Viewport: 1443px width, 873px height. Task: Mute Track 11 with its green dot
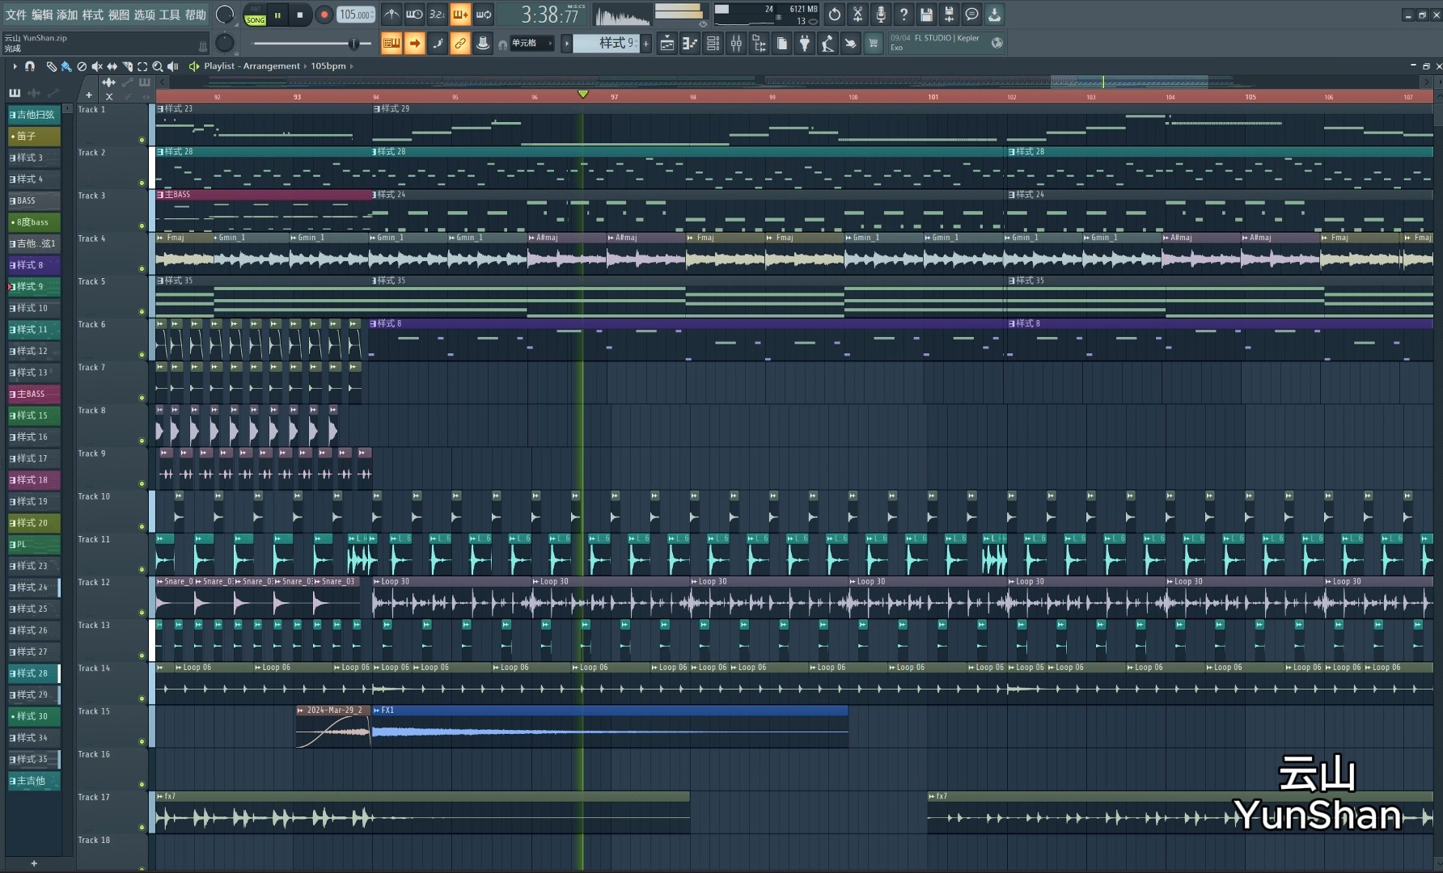click(x=142, y=570)
